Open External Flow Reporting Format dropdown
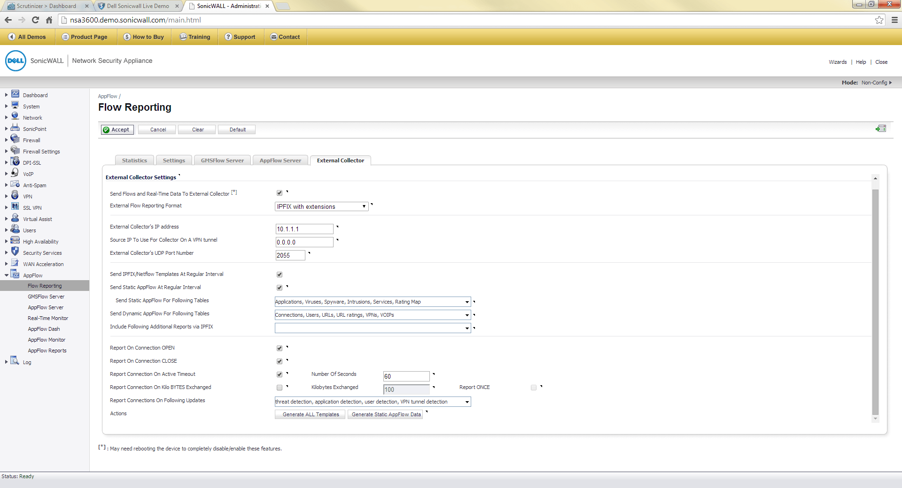The image size is (902, 488). coord(321,206)
